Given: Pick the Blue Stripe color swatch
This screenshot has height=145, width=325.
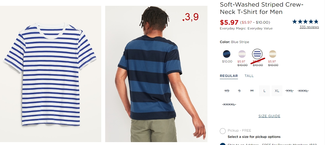Looking at the screenshot, I should [257, 54].
